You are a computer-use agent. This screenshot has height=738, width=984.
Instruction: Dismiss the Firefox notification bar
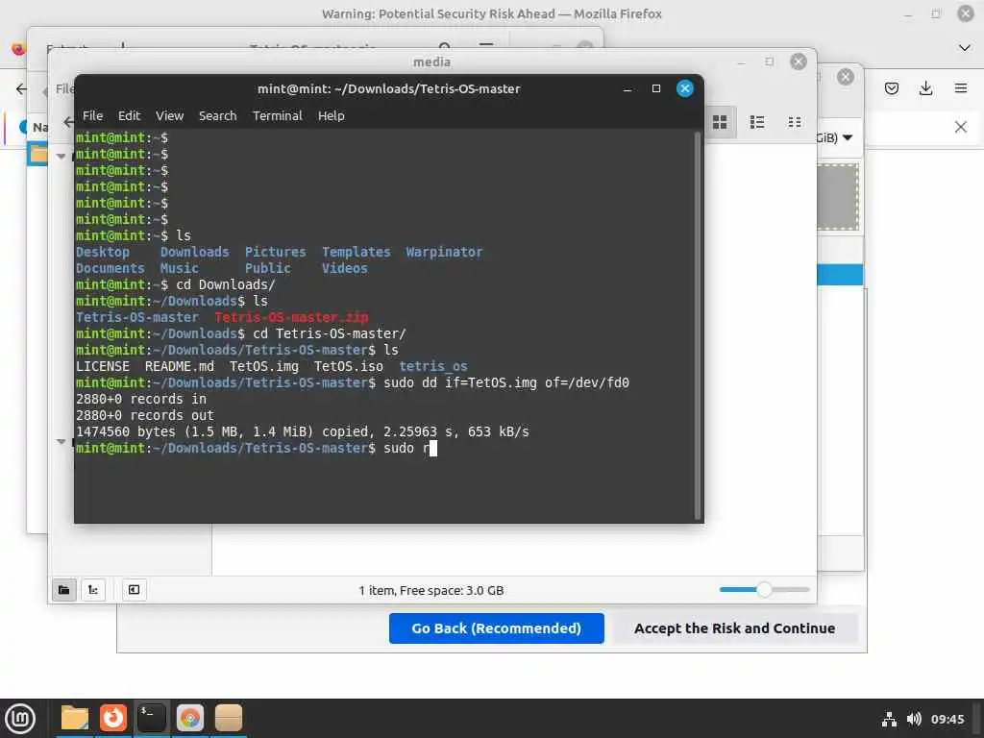tap(960, 127)
